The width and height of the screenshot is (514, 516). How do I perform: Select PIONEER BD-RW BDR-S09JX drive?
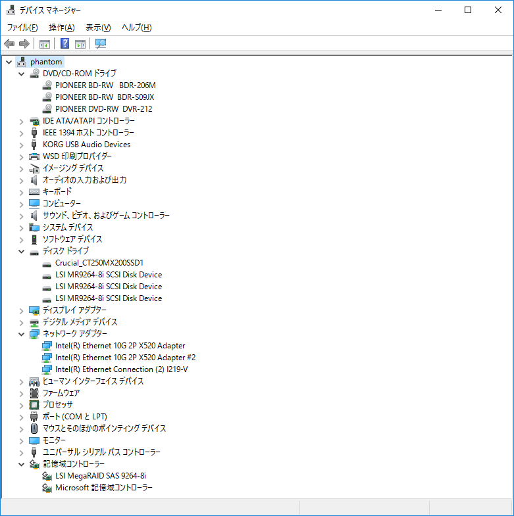pyautogui.click(x=105, y=97)
